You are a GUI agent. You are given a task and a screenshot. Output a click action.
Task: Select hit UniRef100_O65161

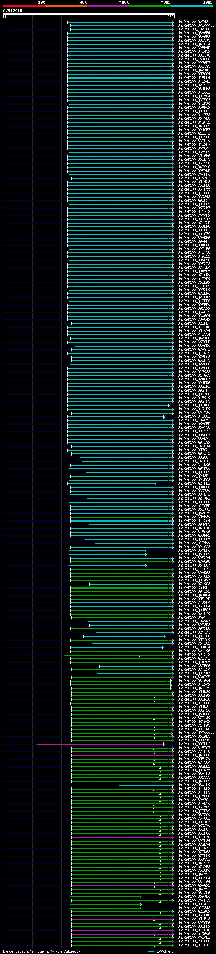[x=194, y=152]
